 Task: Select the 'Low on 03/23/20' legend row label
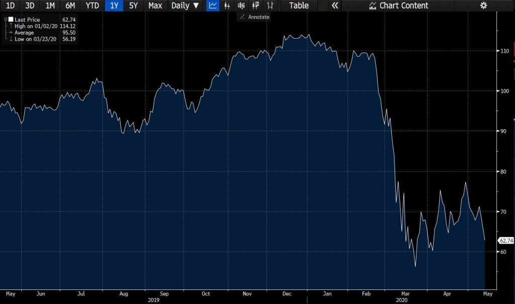click(35, 39)
